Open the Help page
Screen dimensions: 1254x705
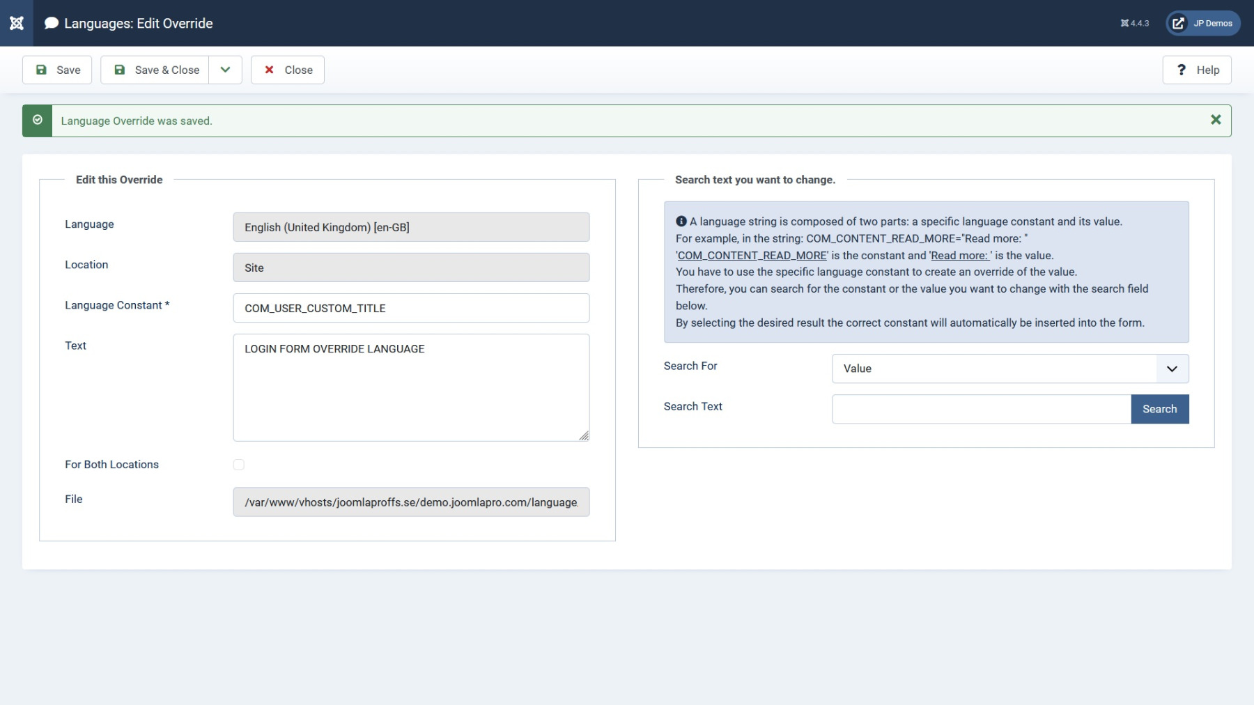click(x=1196, y=70)
